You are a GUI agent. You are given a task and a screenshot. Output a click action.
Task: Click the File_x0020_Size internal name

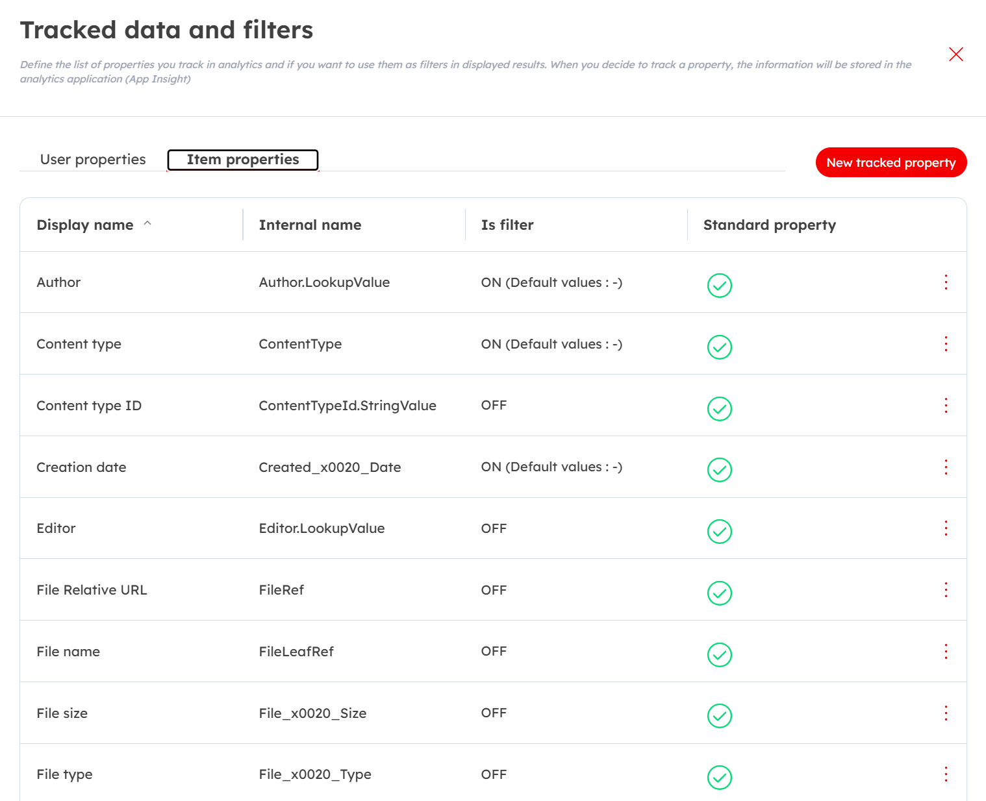pos(312,713)
